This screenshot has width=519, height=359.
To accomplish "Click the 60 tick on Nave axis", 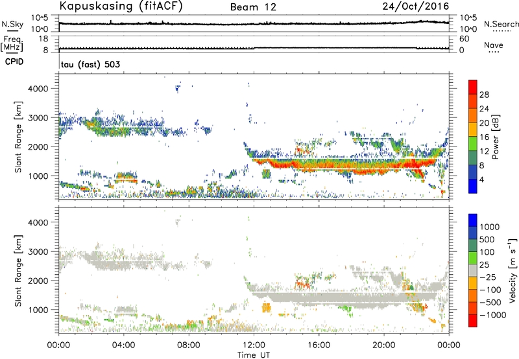I will [x=464, y=39].
